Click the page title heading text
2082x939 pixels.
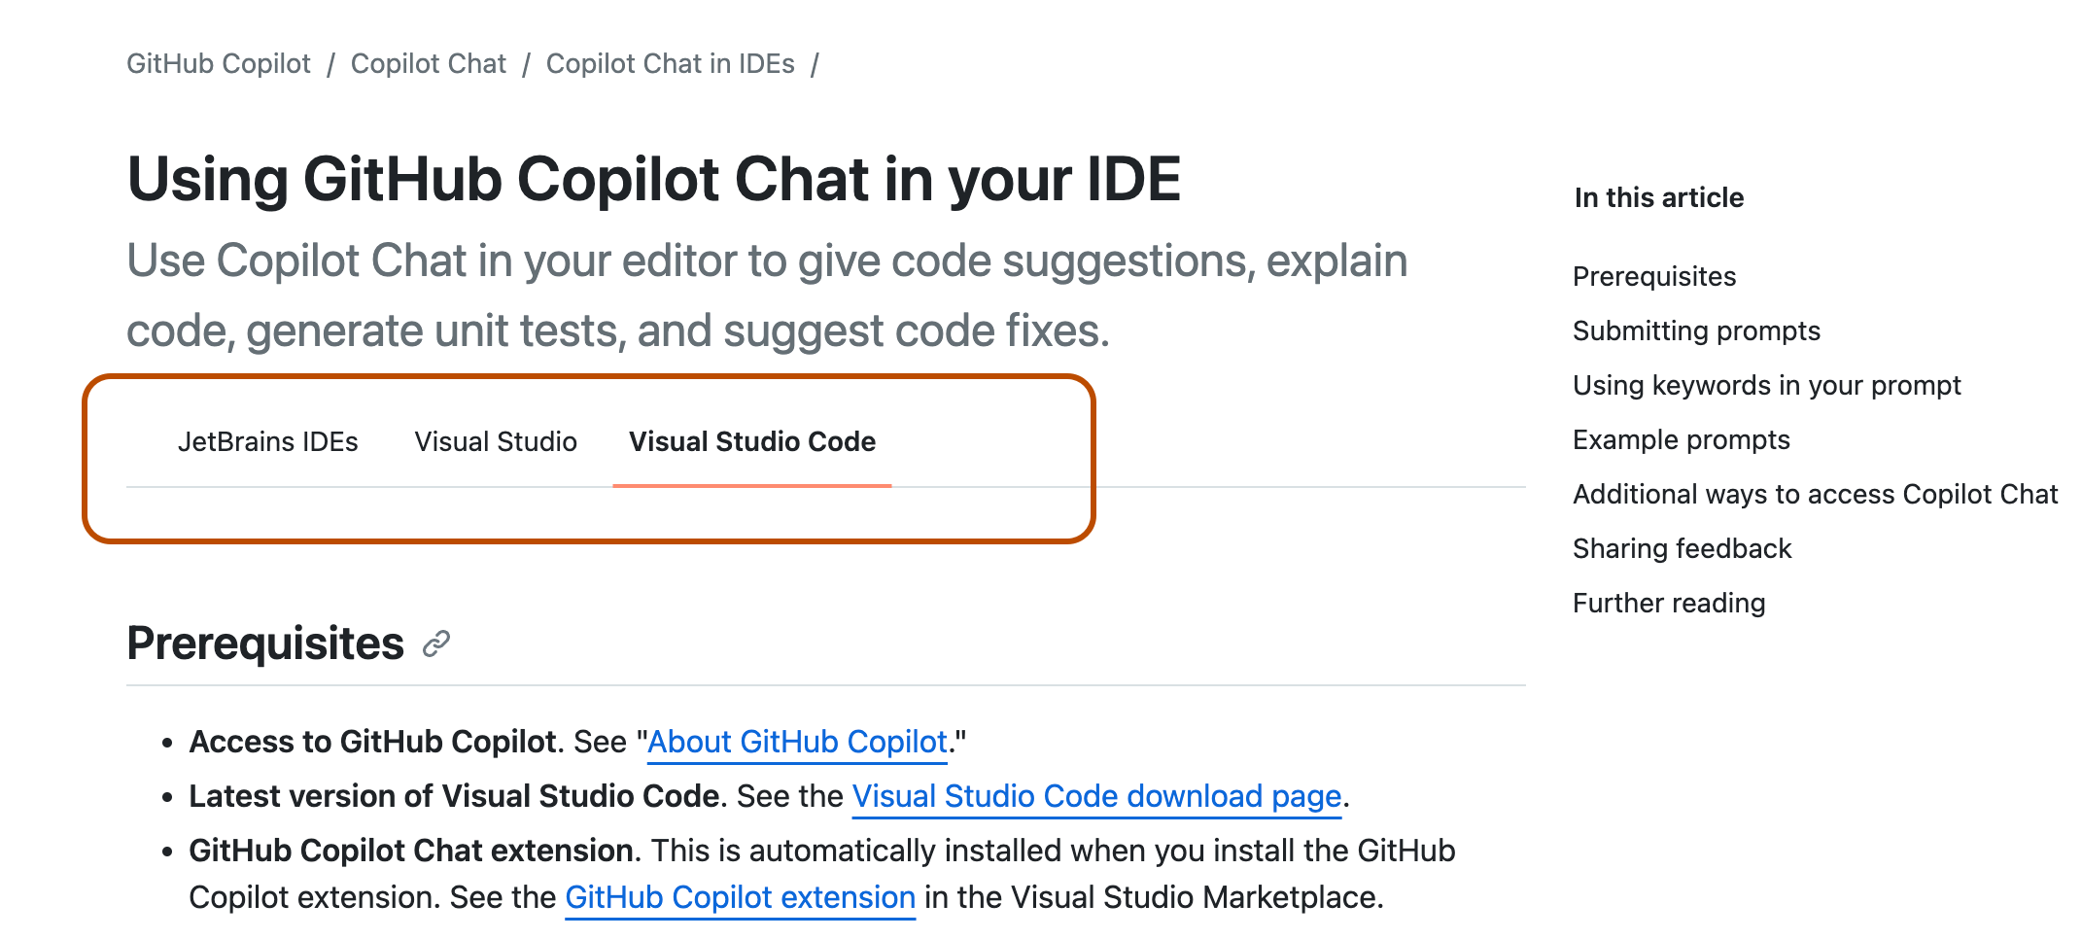pos(653,180)
